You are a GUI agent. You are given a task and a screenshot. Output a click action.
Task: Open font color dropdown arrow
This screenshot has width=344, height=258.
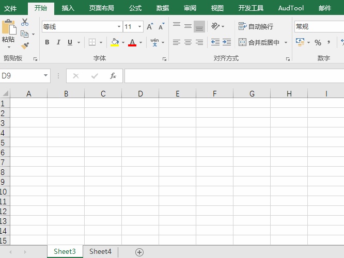(140, 42)
